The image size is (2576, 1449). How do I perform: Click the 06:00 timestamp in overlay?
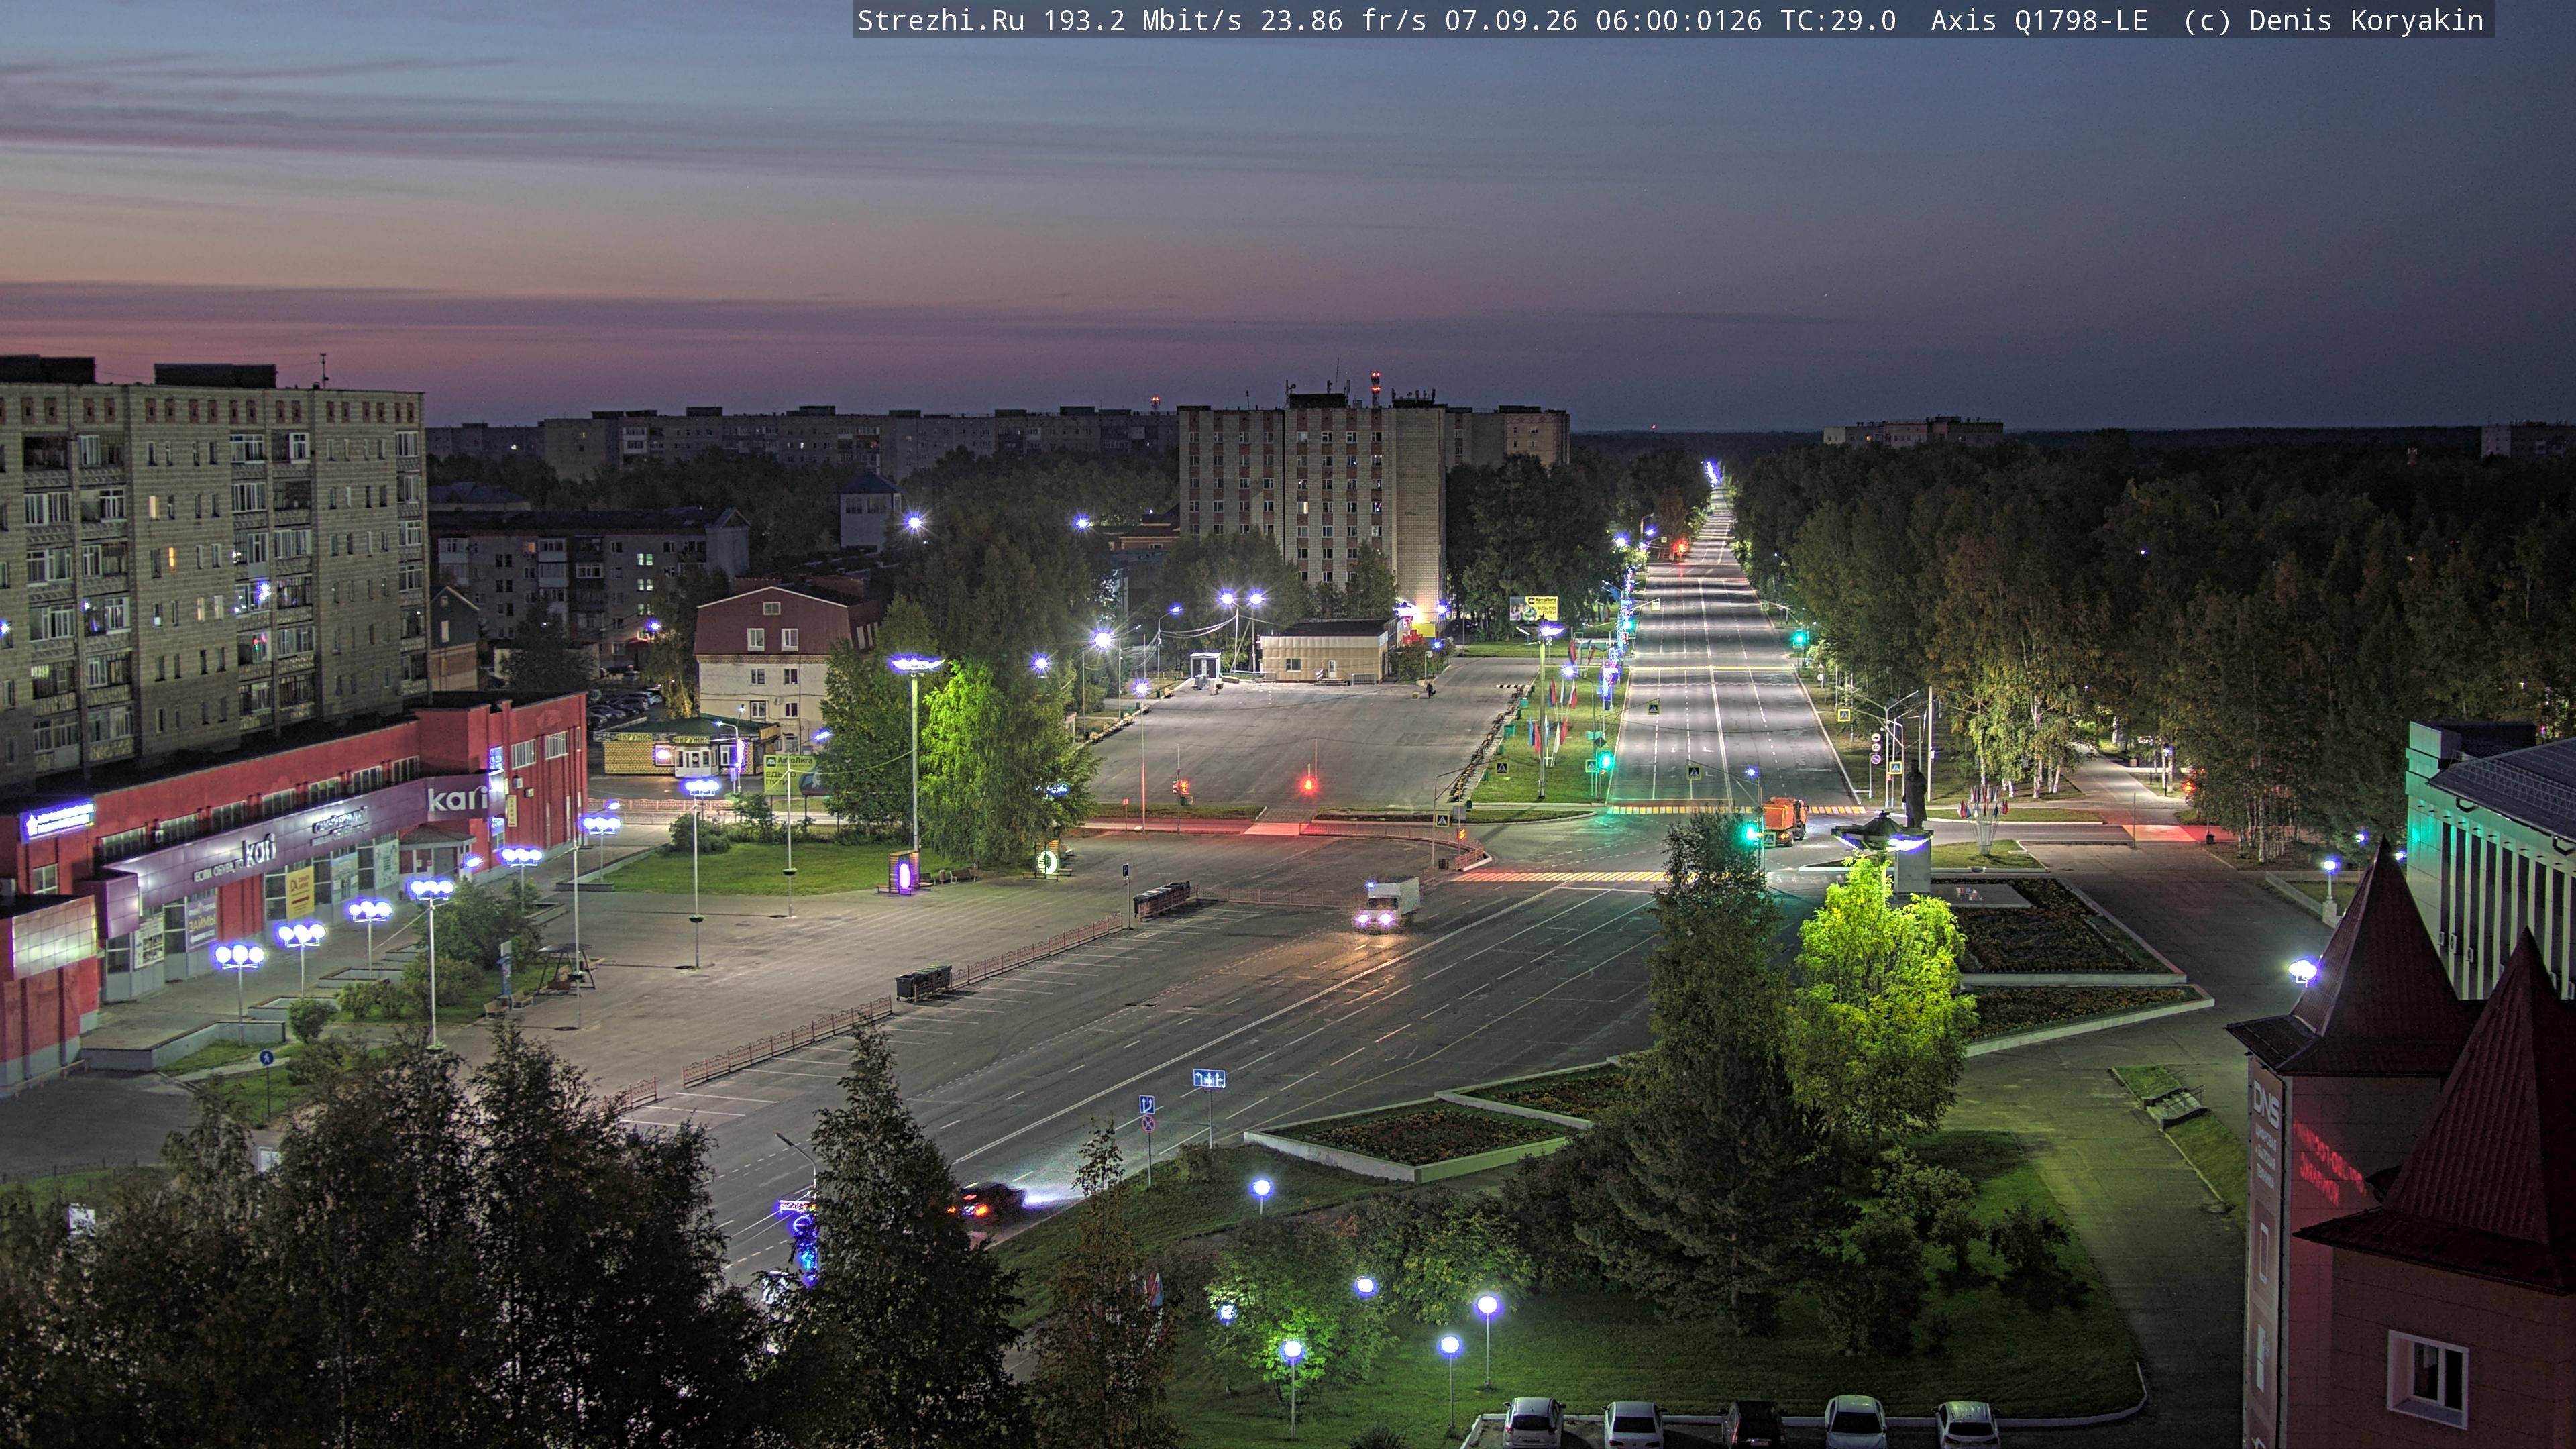[1636, 20]
